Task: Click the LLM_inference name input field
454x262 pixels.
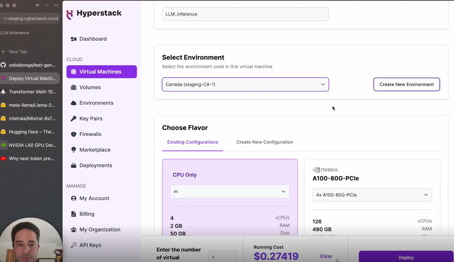Action: [245, 14]
